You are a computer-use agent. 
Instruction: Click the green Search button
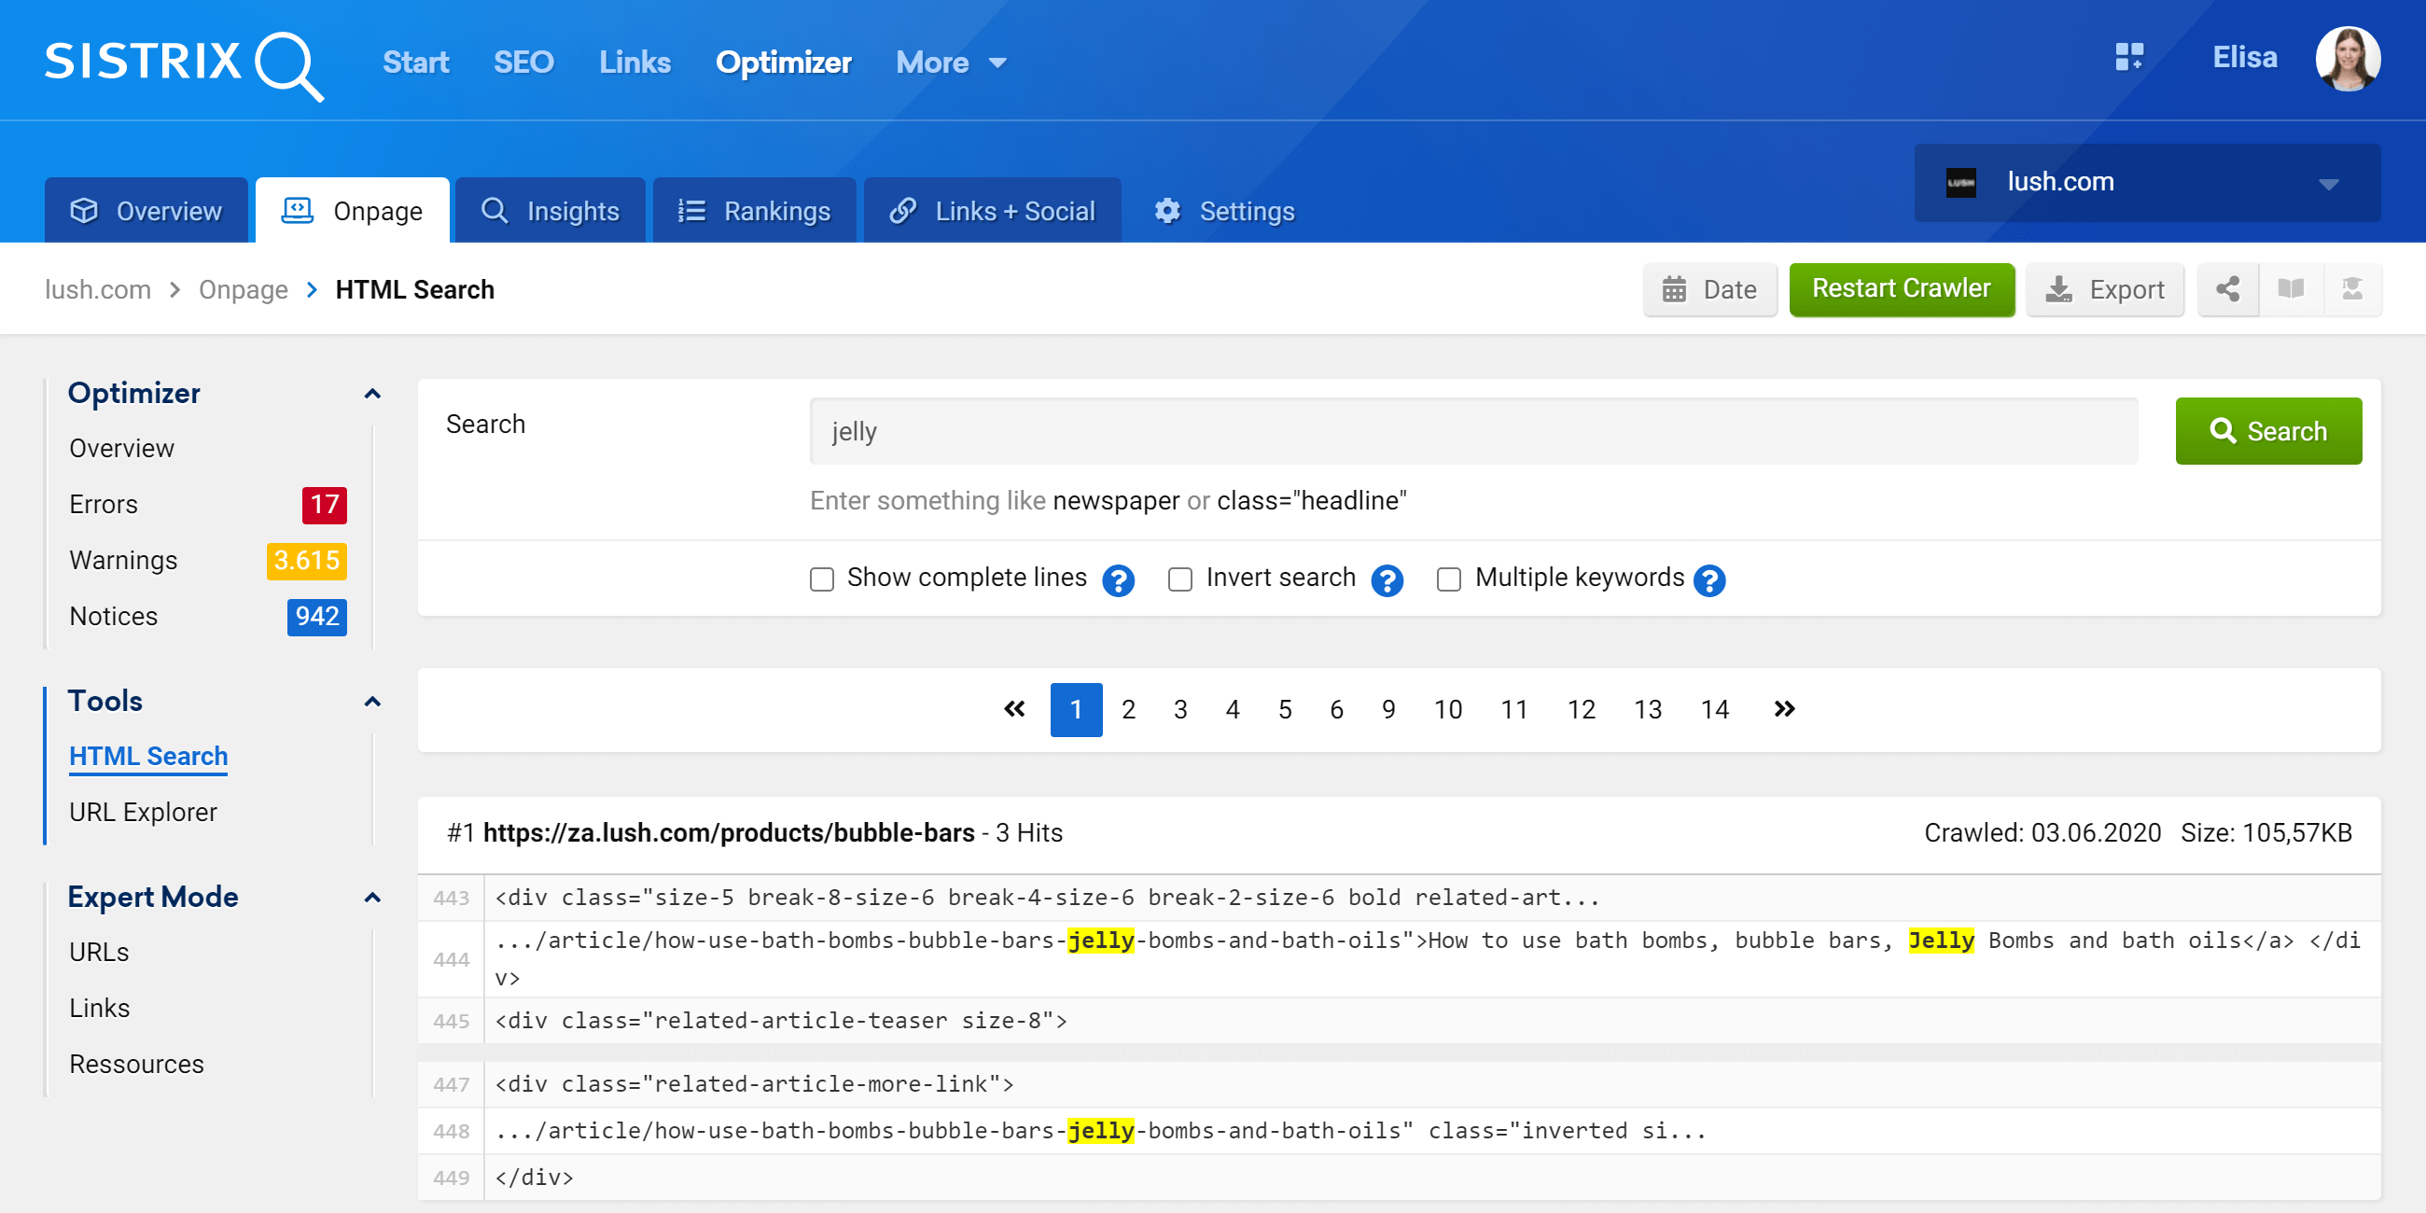(x=2267, y=431)
